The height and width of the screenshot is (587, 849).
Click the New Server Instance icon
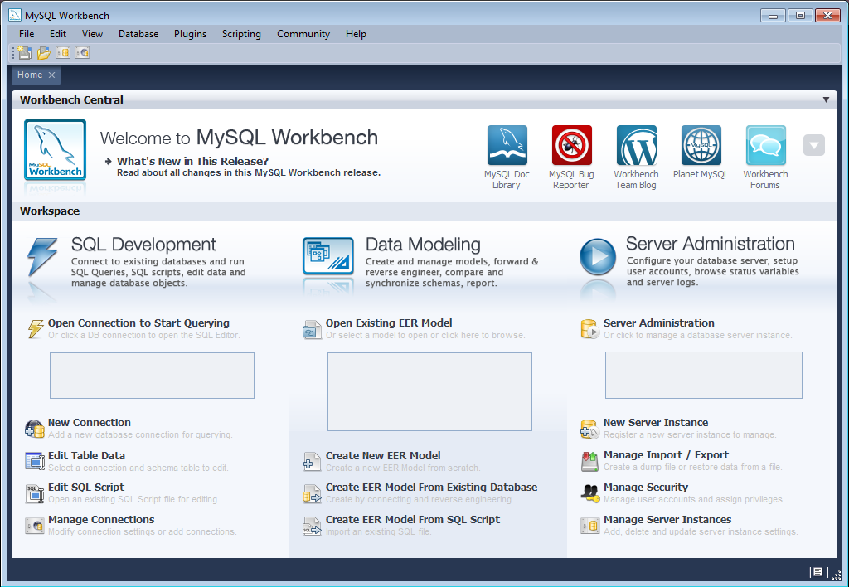pos(589,429)
